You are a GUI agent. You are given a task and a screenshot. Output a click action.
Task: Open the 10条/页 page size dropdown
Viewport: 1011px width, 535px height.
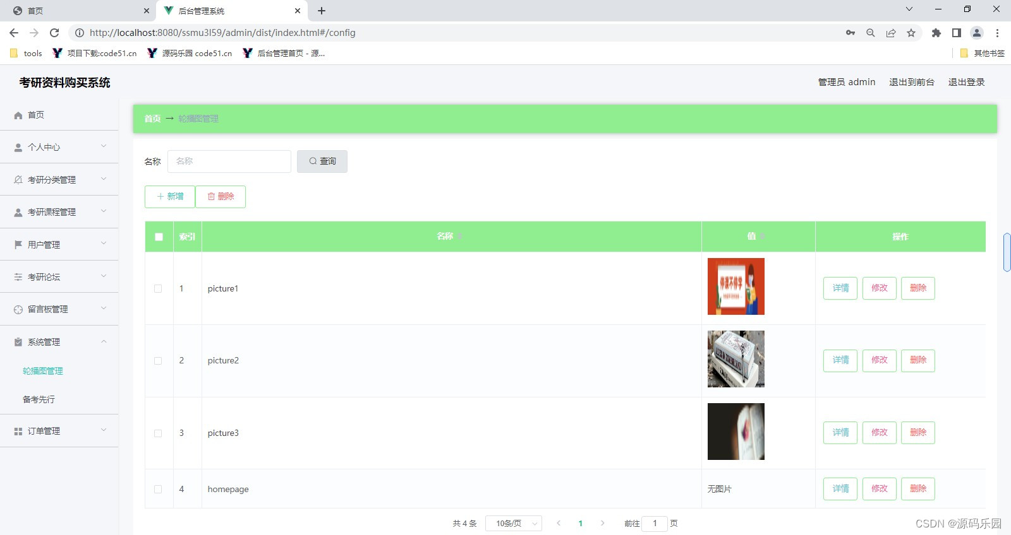(x=514, y=524)
